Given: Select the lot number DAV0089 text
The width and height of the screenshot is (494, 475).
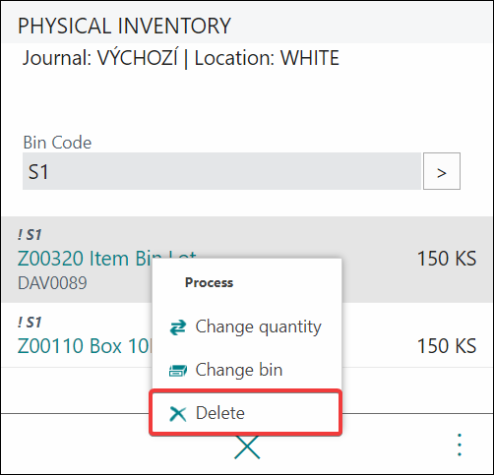Looking at the screenshot, I should [x=52, y=283].
